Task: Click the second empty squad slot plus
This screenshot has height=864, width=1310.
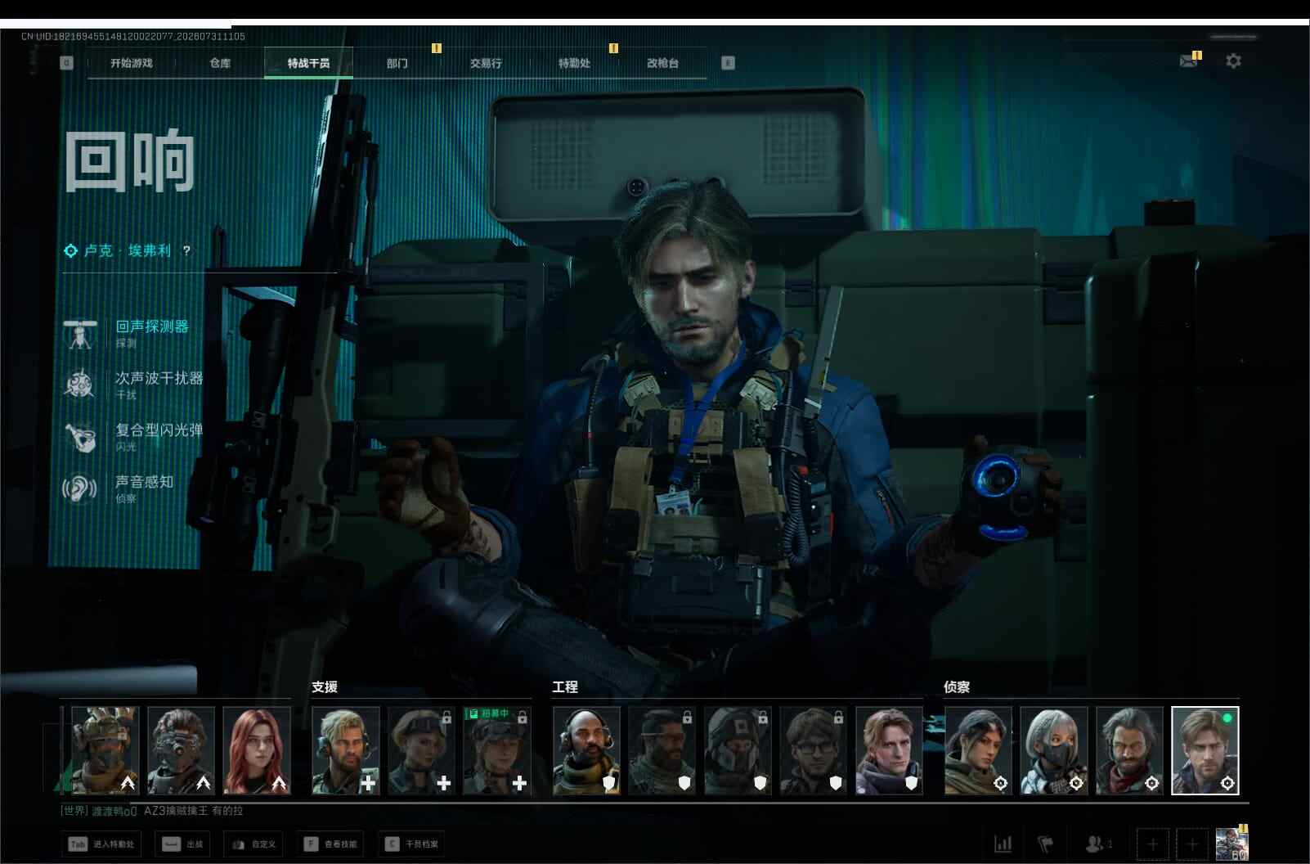Action: coord(1191,844)
